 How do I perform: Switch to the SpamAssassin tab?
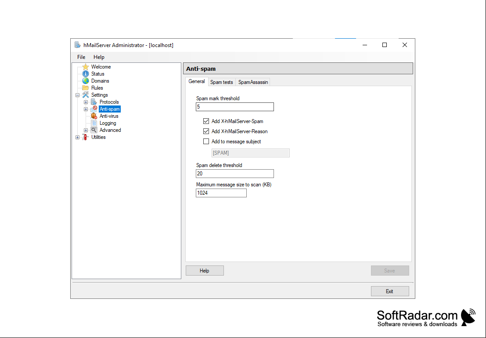click(x=253, y=82)
